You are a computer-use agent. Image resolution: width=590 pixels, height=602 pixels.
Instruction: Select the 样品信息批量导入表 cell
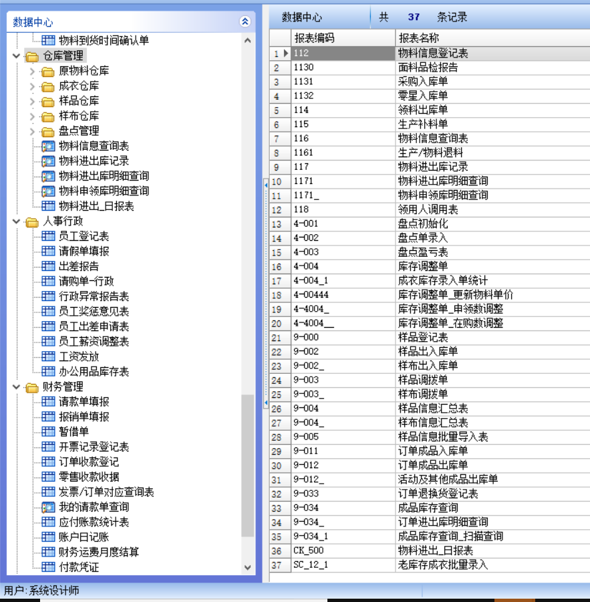(492, 437)
